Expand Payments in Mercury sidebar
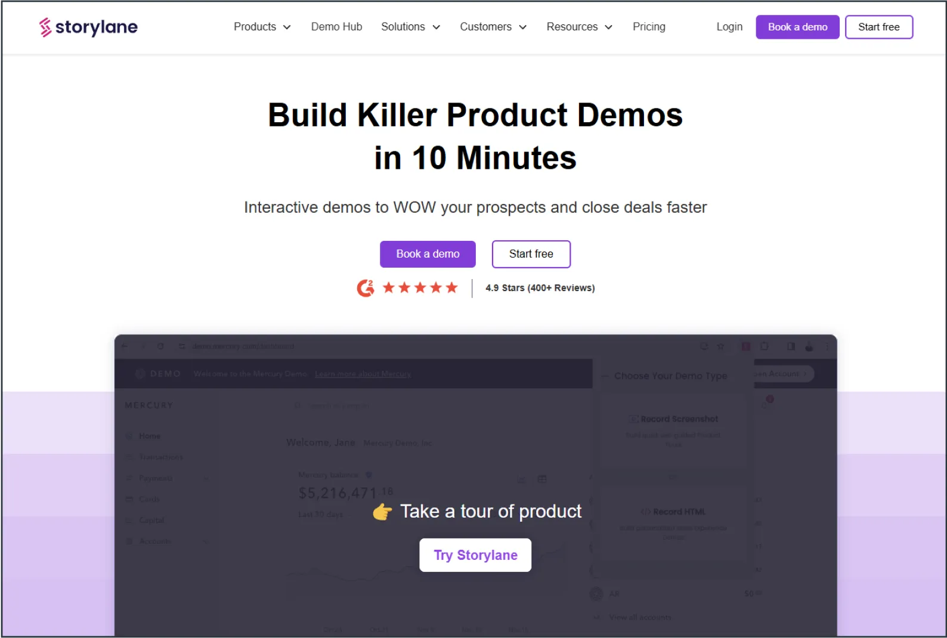947x638 pixels. pyautogui.click(x=167, y=478)
